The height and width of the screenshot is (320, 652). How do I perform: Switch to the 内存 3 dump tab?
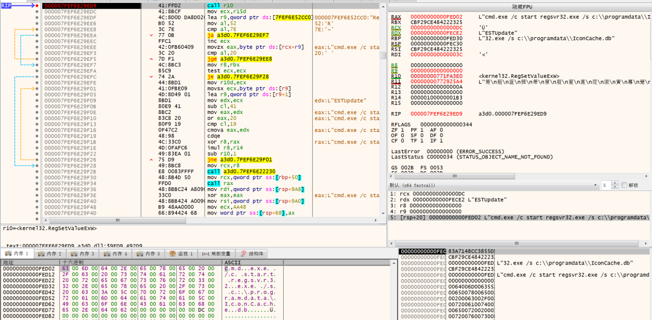pyautogui.click(x=83, y=254)
